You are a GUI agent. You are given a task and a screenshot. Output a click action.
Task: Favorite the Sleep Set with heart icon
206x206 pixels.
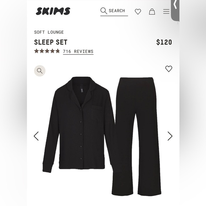coord(169,69)
